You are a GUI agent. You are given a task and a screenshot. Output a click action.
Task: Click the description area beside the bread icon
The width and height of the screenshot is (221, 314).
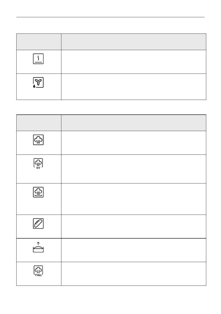(133, 226)
